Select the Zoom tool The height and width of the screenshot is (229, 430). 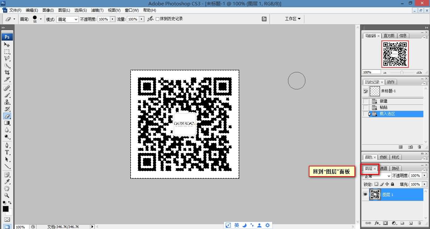pos(7,195)
